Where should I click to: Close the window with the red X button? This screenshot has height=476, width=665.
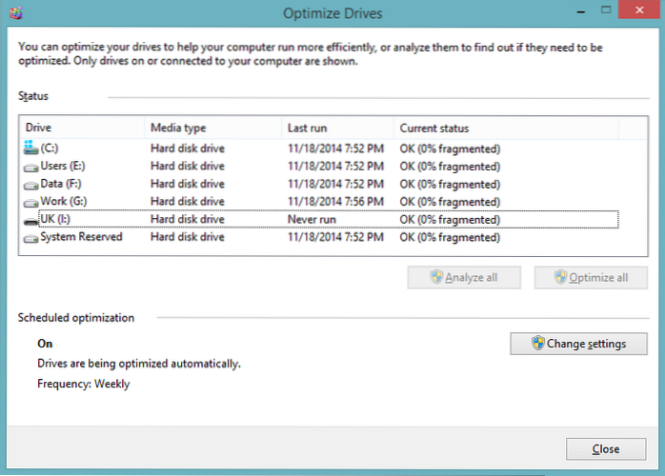[639, 10]
